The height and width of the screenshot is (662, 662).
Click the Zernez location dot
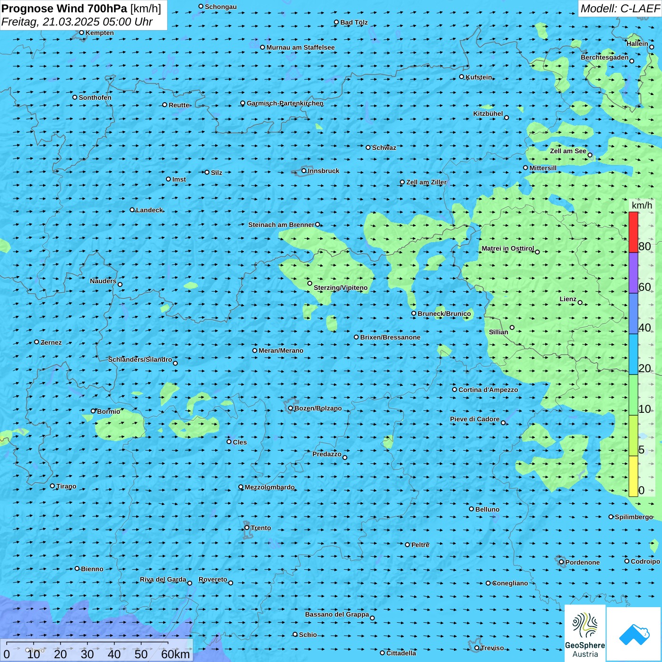[x=36, y=342]
